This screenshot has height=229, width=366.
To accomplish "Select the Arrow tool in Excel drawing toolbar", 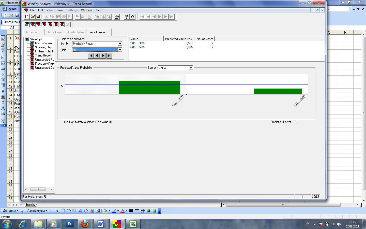I will tap(57, 211).
